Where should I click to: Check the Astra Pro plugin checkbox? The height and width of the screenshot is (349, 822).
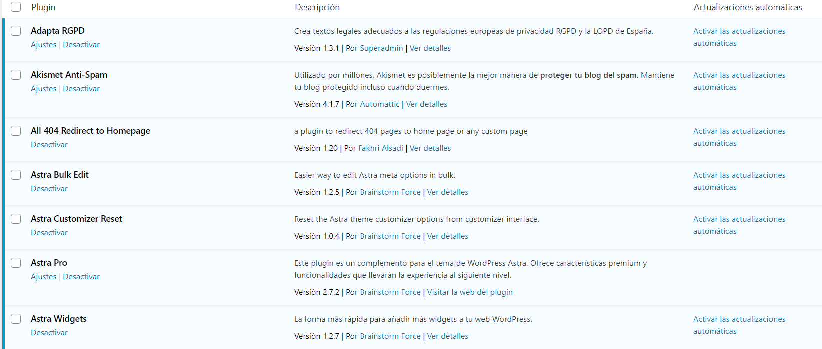16,263
